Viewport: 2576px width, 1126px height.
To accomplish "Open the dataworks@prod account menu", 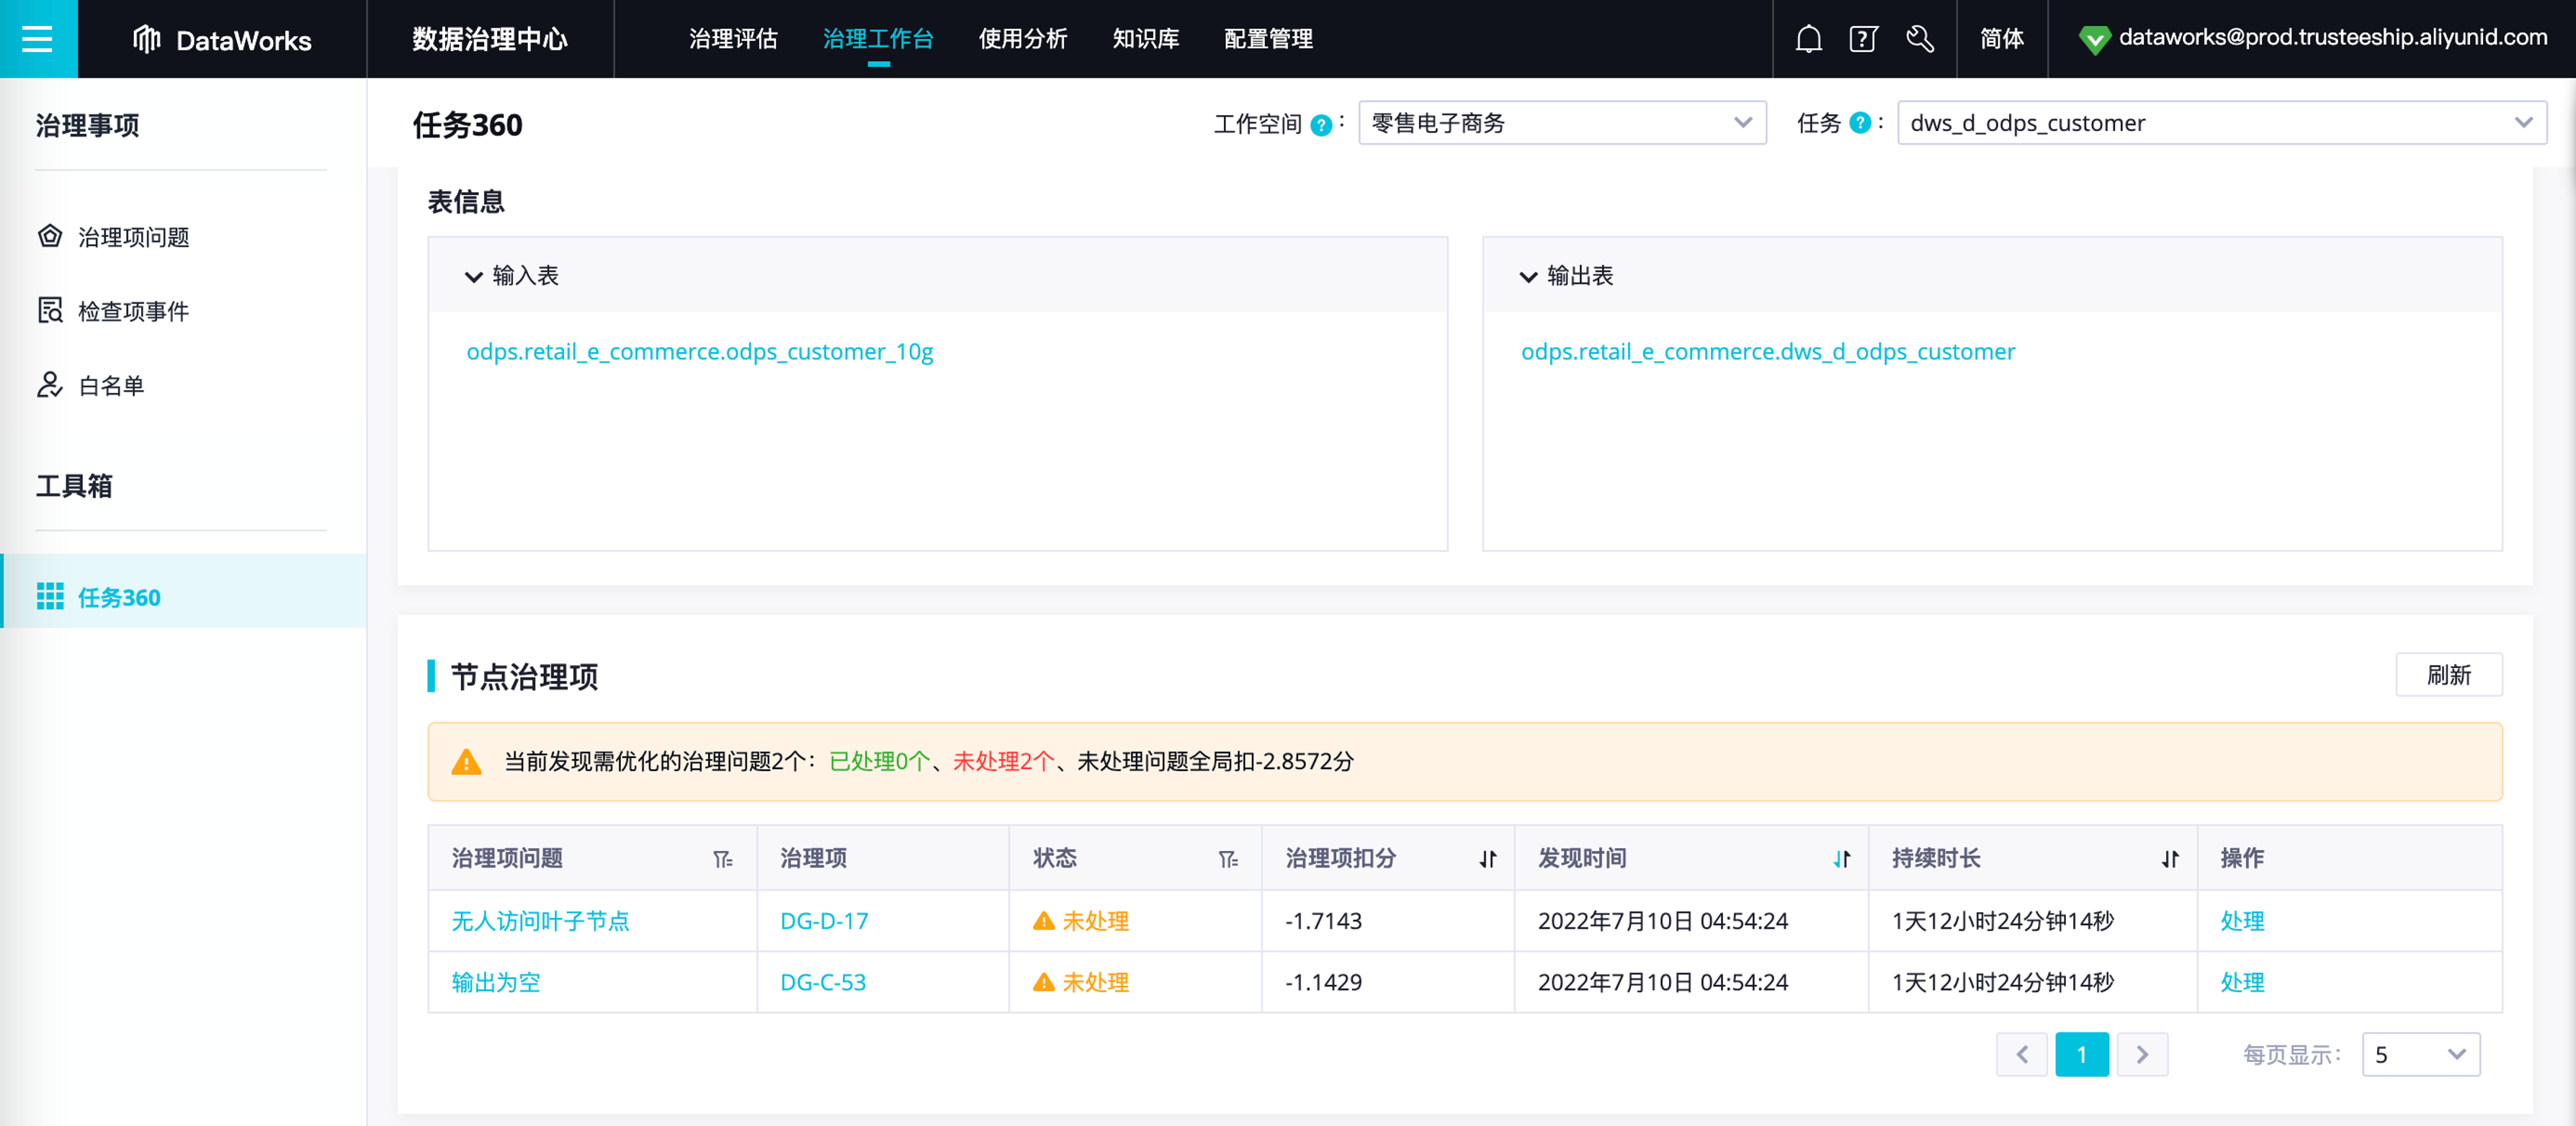I will tap(2333, 38).
